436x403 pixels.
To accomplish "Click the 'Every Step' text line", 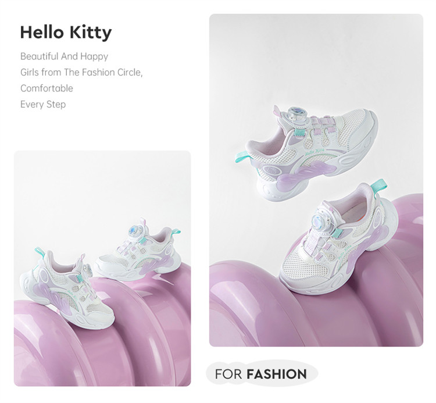I will [43, 105].
